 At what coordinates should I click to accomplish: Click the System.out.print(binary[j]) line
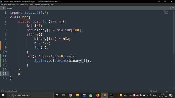coord(63,61)
